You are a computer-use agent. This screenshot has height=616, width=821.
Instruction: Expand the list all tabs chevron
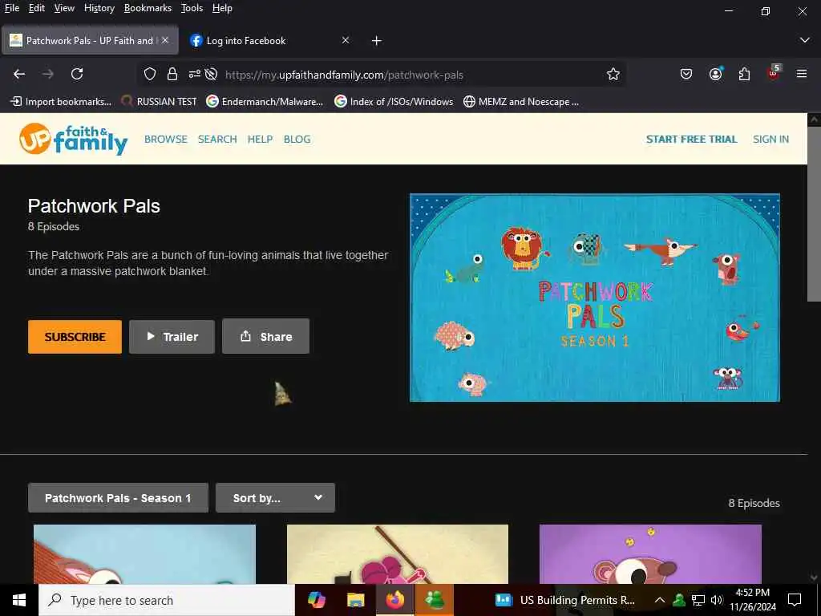click(805, 40)
